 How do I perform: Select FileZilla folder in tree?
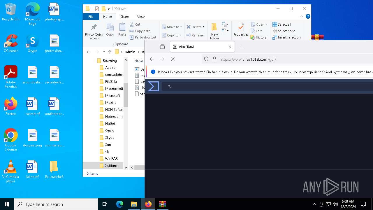click(111, 82)
